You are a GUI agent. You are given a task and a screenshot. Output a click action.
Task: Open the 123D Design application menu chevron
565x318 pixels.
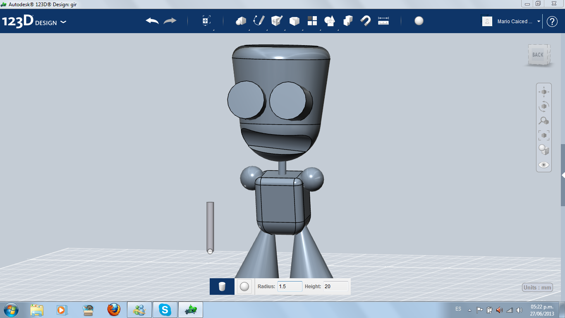point(63,22)
